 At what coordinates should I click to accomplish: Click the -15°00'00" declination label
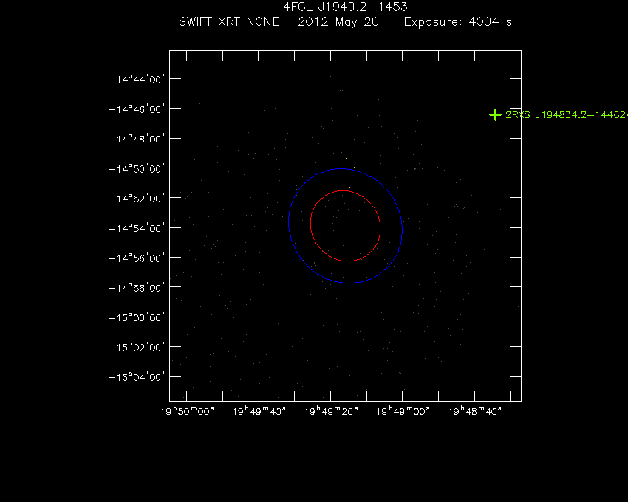pyautogui.click(x=137, y=317)
